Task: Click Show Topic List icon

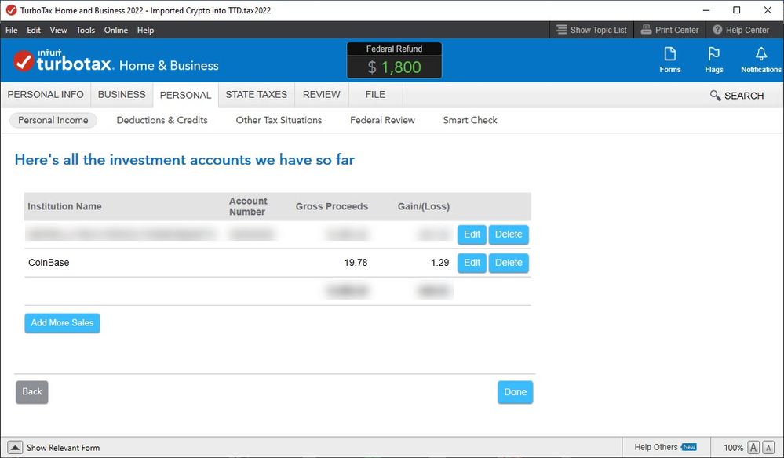Action: tap(562, 30)
